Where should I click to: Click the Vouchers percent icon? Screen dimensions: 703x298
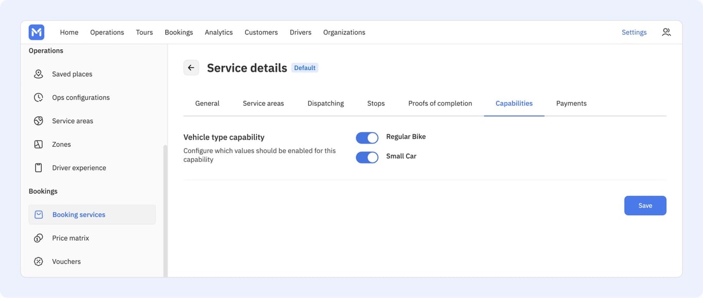pyautogui.click(x=39, y=262)
